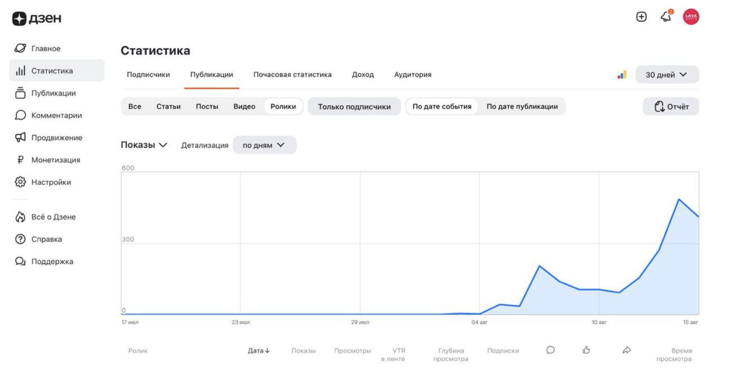Click the create plus icon in header
This screenshot has width=736, height=370.
641,17
